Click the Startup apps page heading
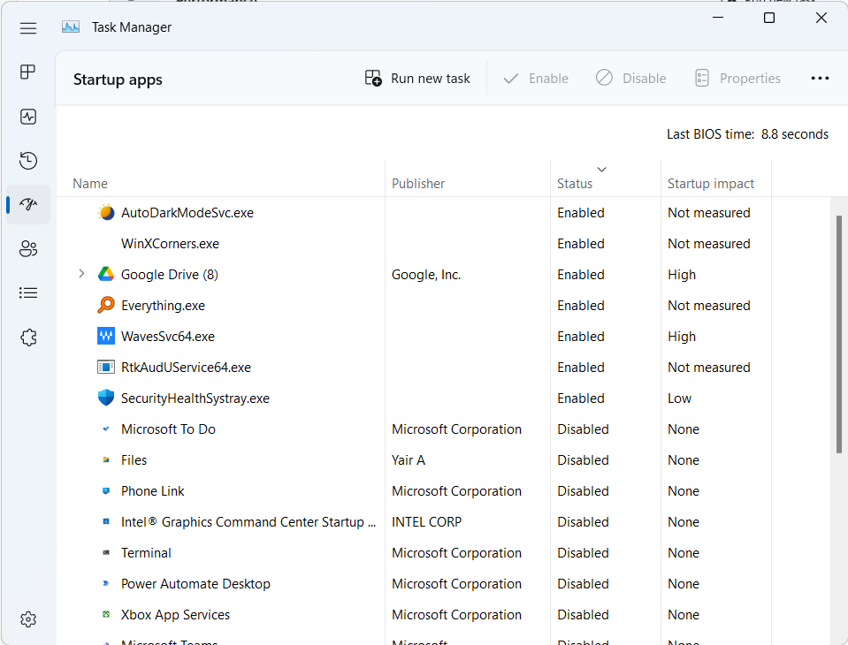 pyautogui.click(x=118, y=80)
